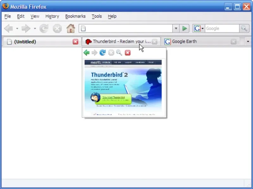The image size is (253, 189).
Task: Focus the URL address bar field
Action: pyautogui.click(x=126, y=28)
